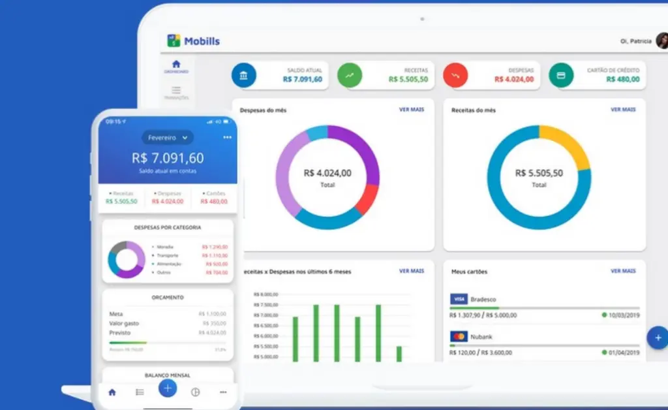Click Ver Mais on Meus cartões
Viewport: 668px width, 410px height.
tap(623, 270)
